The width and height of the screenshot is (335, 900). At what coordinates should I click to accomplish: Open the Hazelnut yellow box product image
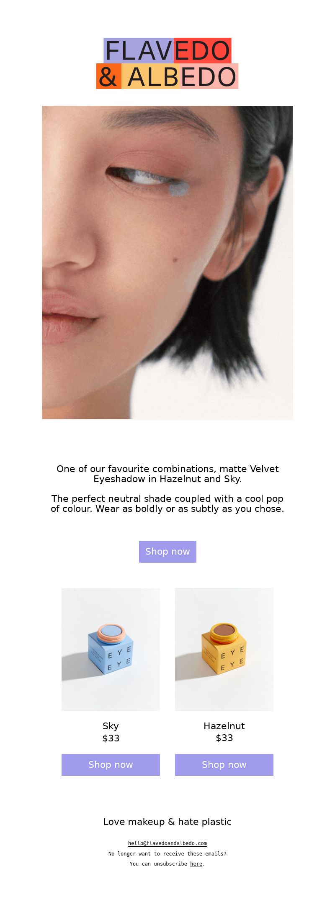(x=224, y=649)
